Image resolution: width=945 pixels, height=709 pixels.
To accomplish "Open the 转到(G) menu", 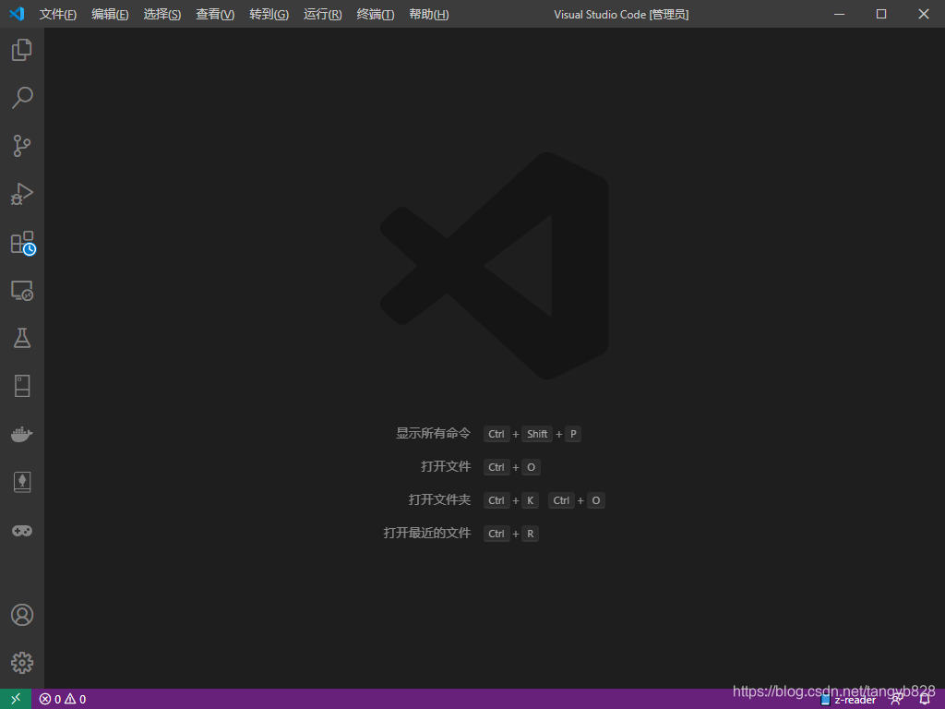I will tap(269, 15).
